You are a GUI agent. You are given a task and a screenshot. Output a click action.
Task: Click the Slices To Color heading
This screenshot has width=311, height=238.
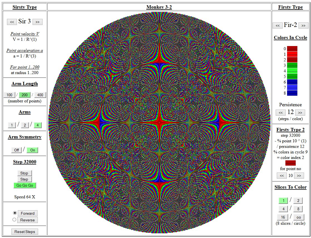click(x=290, y=187)
